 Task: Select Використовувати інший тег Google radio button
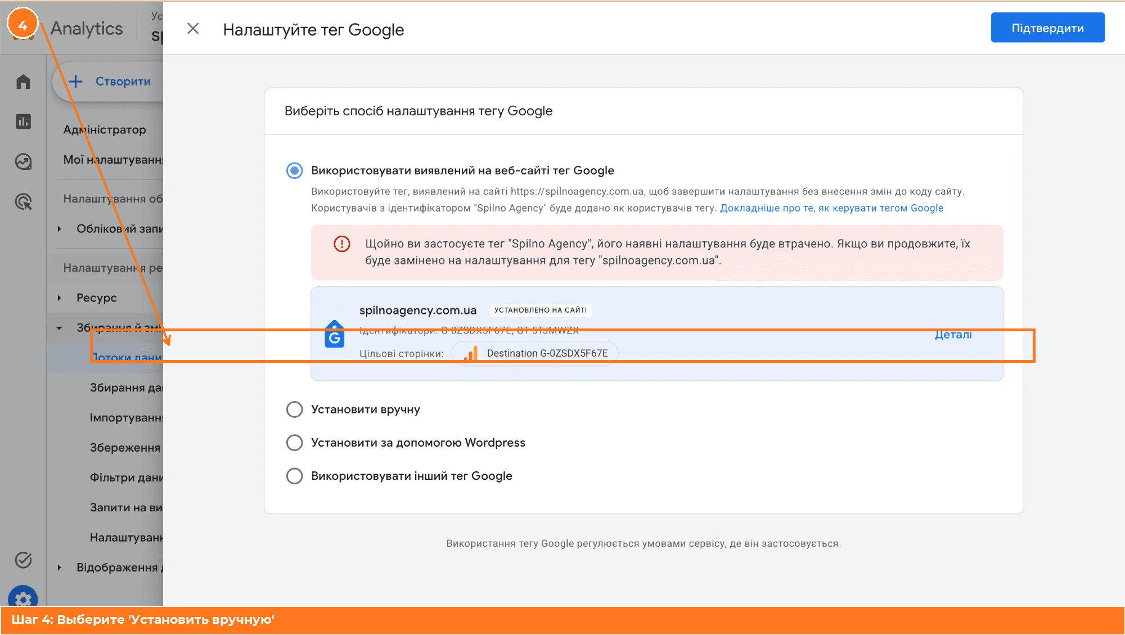click(294, 476)
